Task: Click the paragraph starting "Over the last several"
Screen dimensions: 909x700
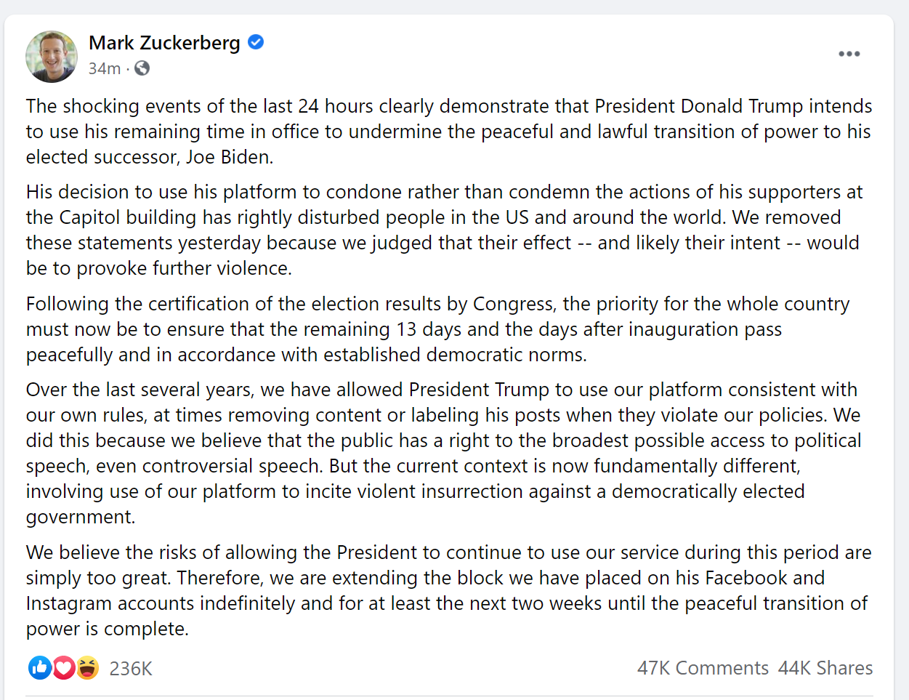Action: 443,453
